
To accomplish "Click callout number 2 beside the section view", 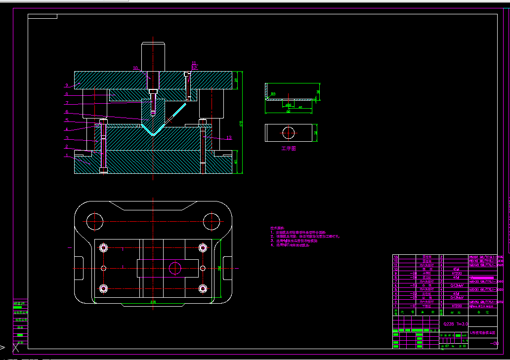I will coord(67,147).
